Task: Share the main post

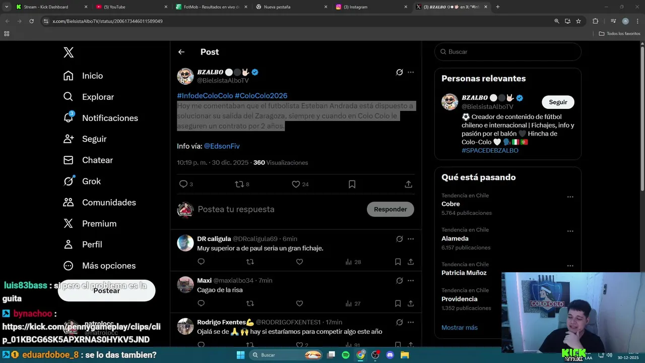Action: [x=409, y=184]
